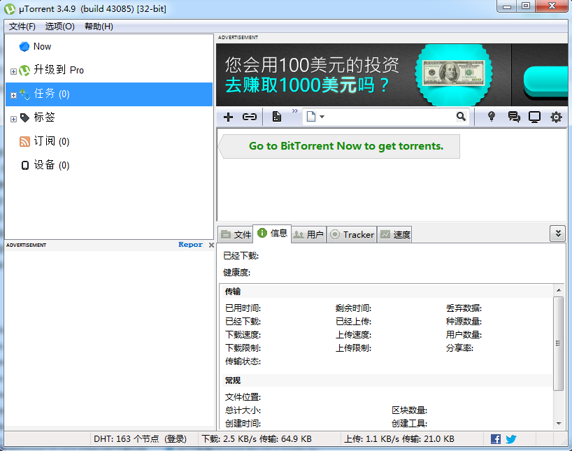This screenshot has height=451, width=572.
Task: Click the remote monitor icon in toolbar
Action: (x=535, y=117)
